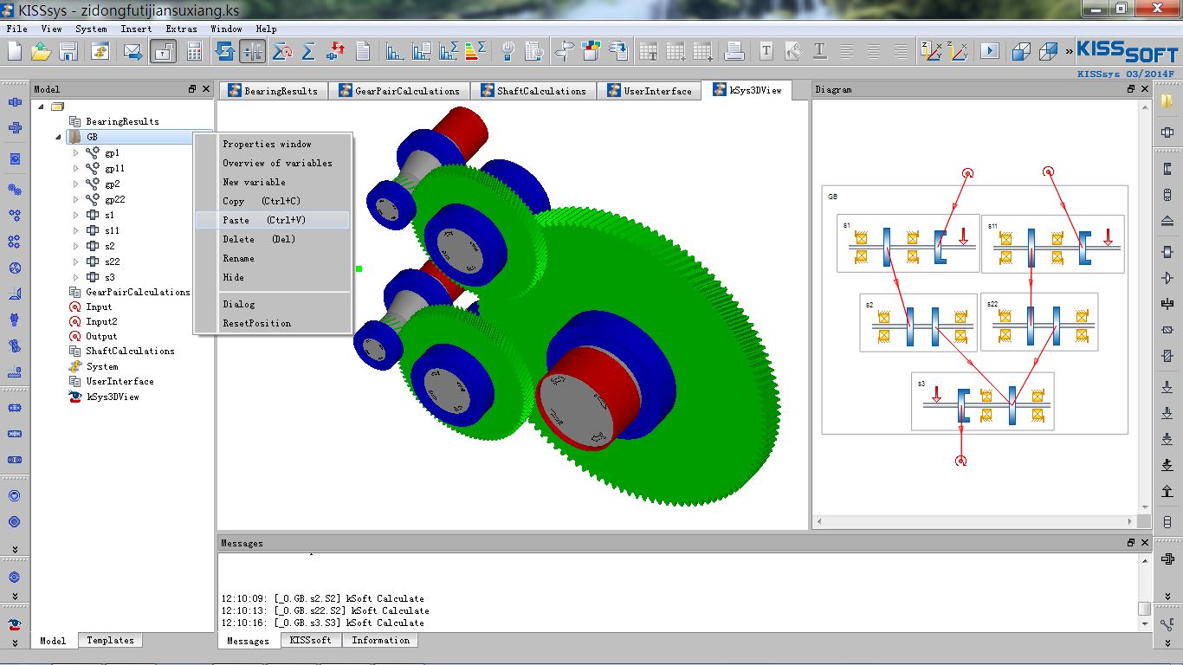Click the printer icon in the toolbar
Screen dimensions: 1183x665
click(734, 51)
